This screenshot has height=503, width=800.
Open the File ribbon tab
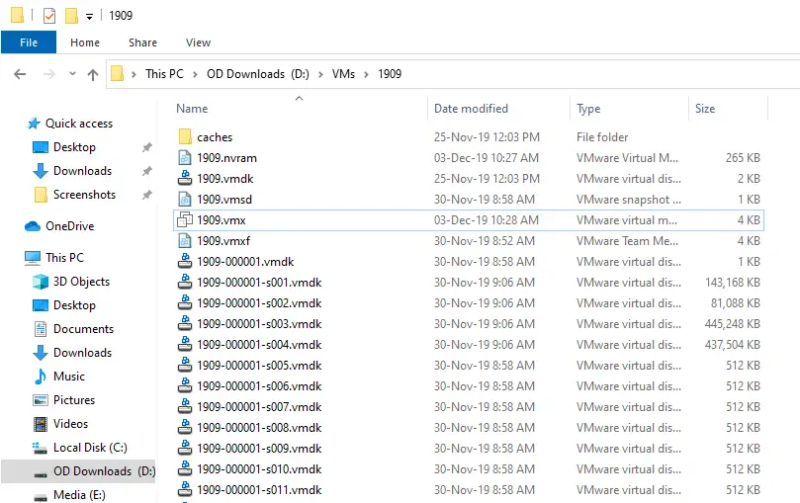[29, 42]
